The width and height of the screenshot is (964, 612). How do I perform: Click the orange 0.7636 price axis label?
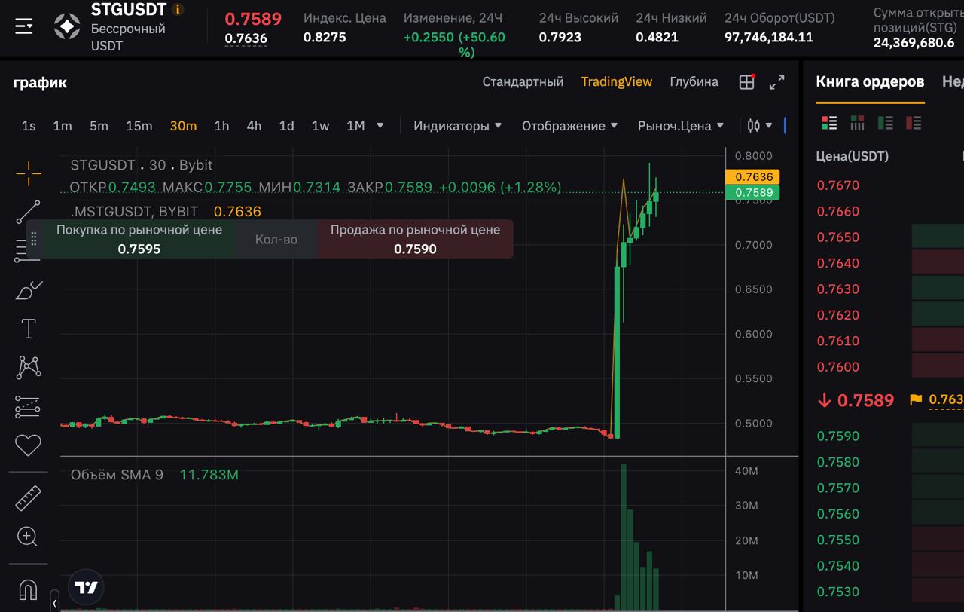coord(754,176)
